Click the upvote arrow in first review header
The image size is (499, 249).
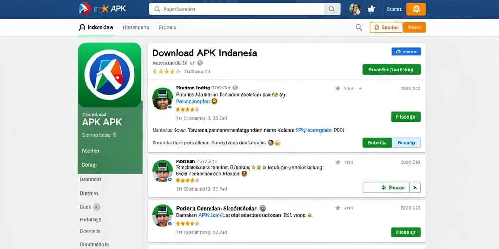point(360,89)
